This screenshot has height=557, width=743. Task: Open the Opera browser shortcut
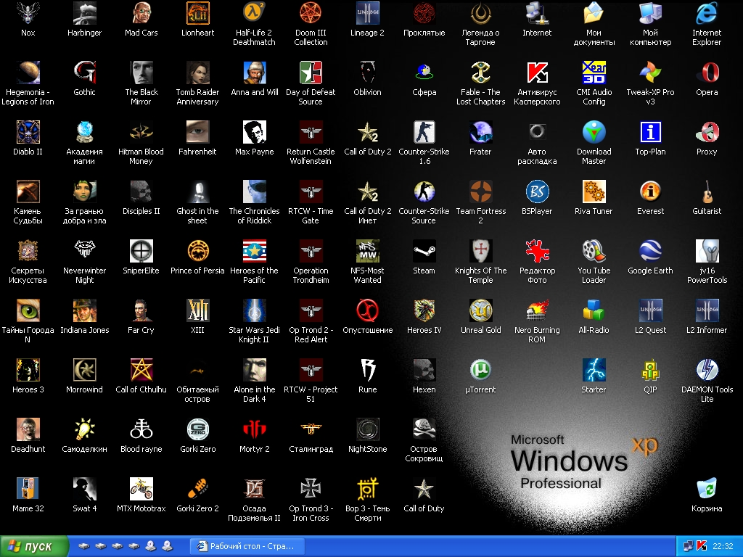pyautogui.click(x=707, y=73)
